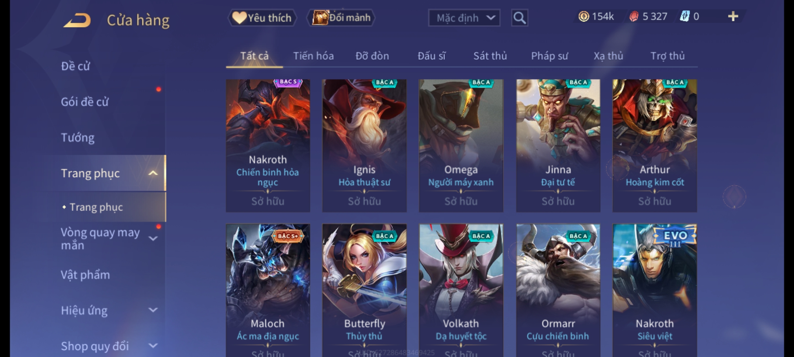Select the Sát thủ tab
Screen dimensions: 794x357
point(490,56)
